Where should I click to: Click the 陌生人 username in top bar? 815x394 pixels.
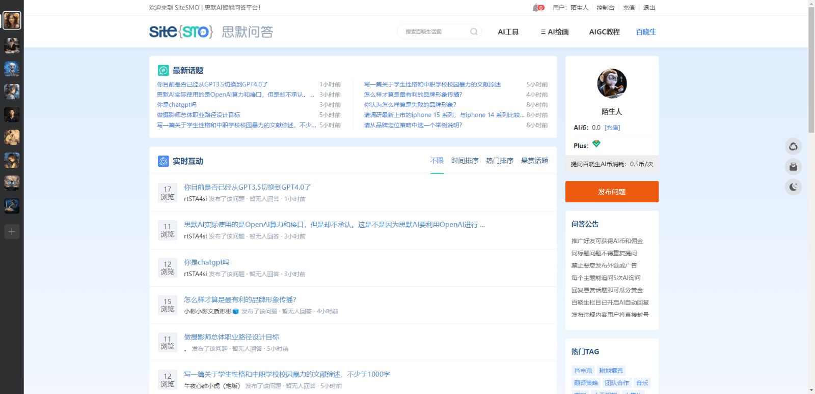tap(579, 8)
